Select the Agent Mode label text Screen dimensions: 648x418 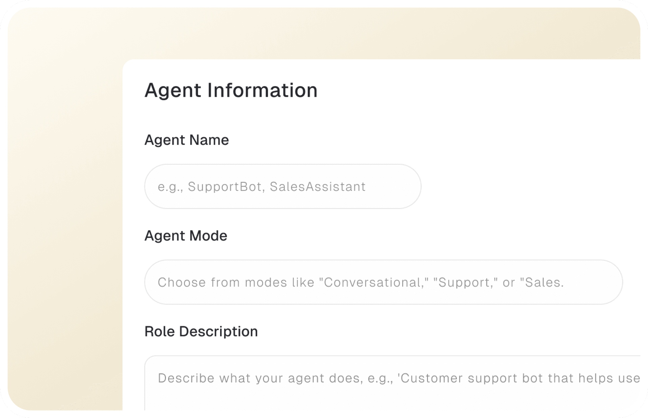186,236
